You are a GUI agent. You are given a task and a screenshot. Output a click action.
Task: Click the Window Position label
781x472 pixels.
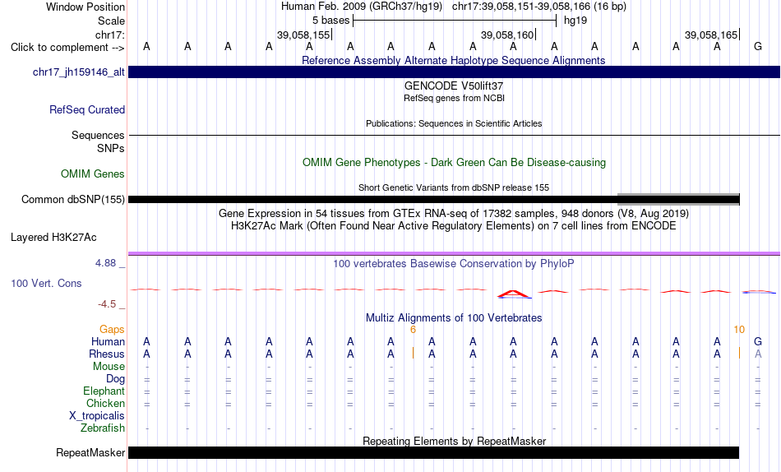(x=85, y=7)
